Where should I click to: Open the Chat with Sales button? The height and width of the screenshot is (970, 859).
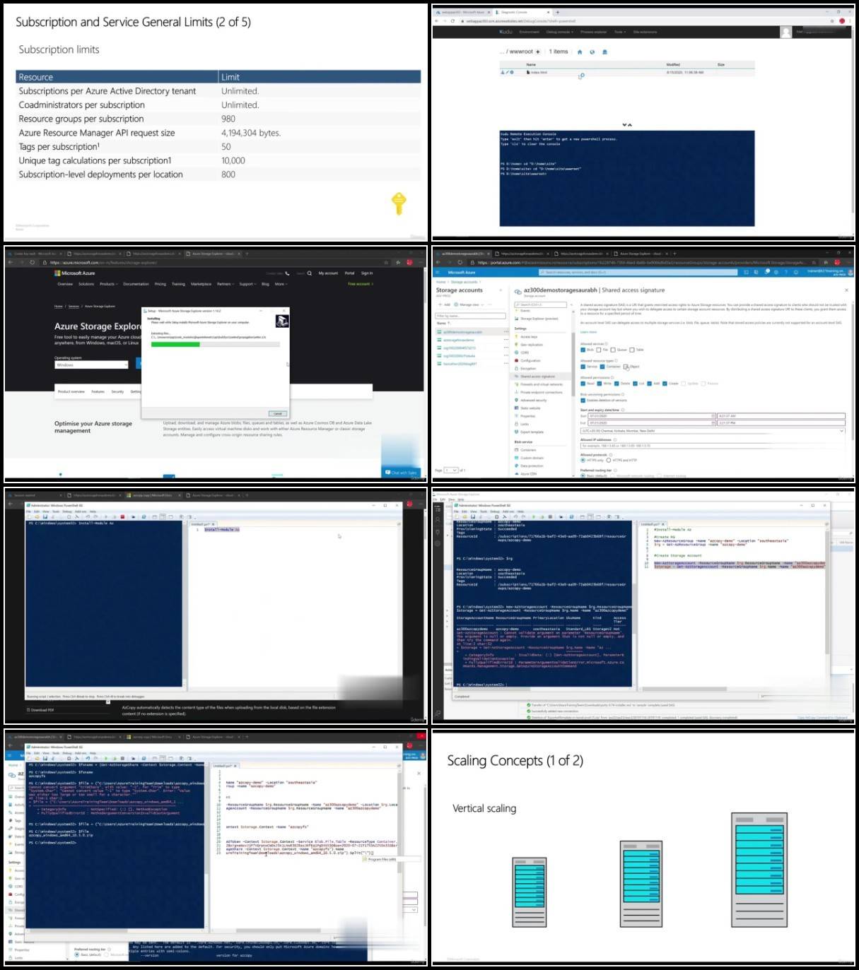401,473
